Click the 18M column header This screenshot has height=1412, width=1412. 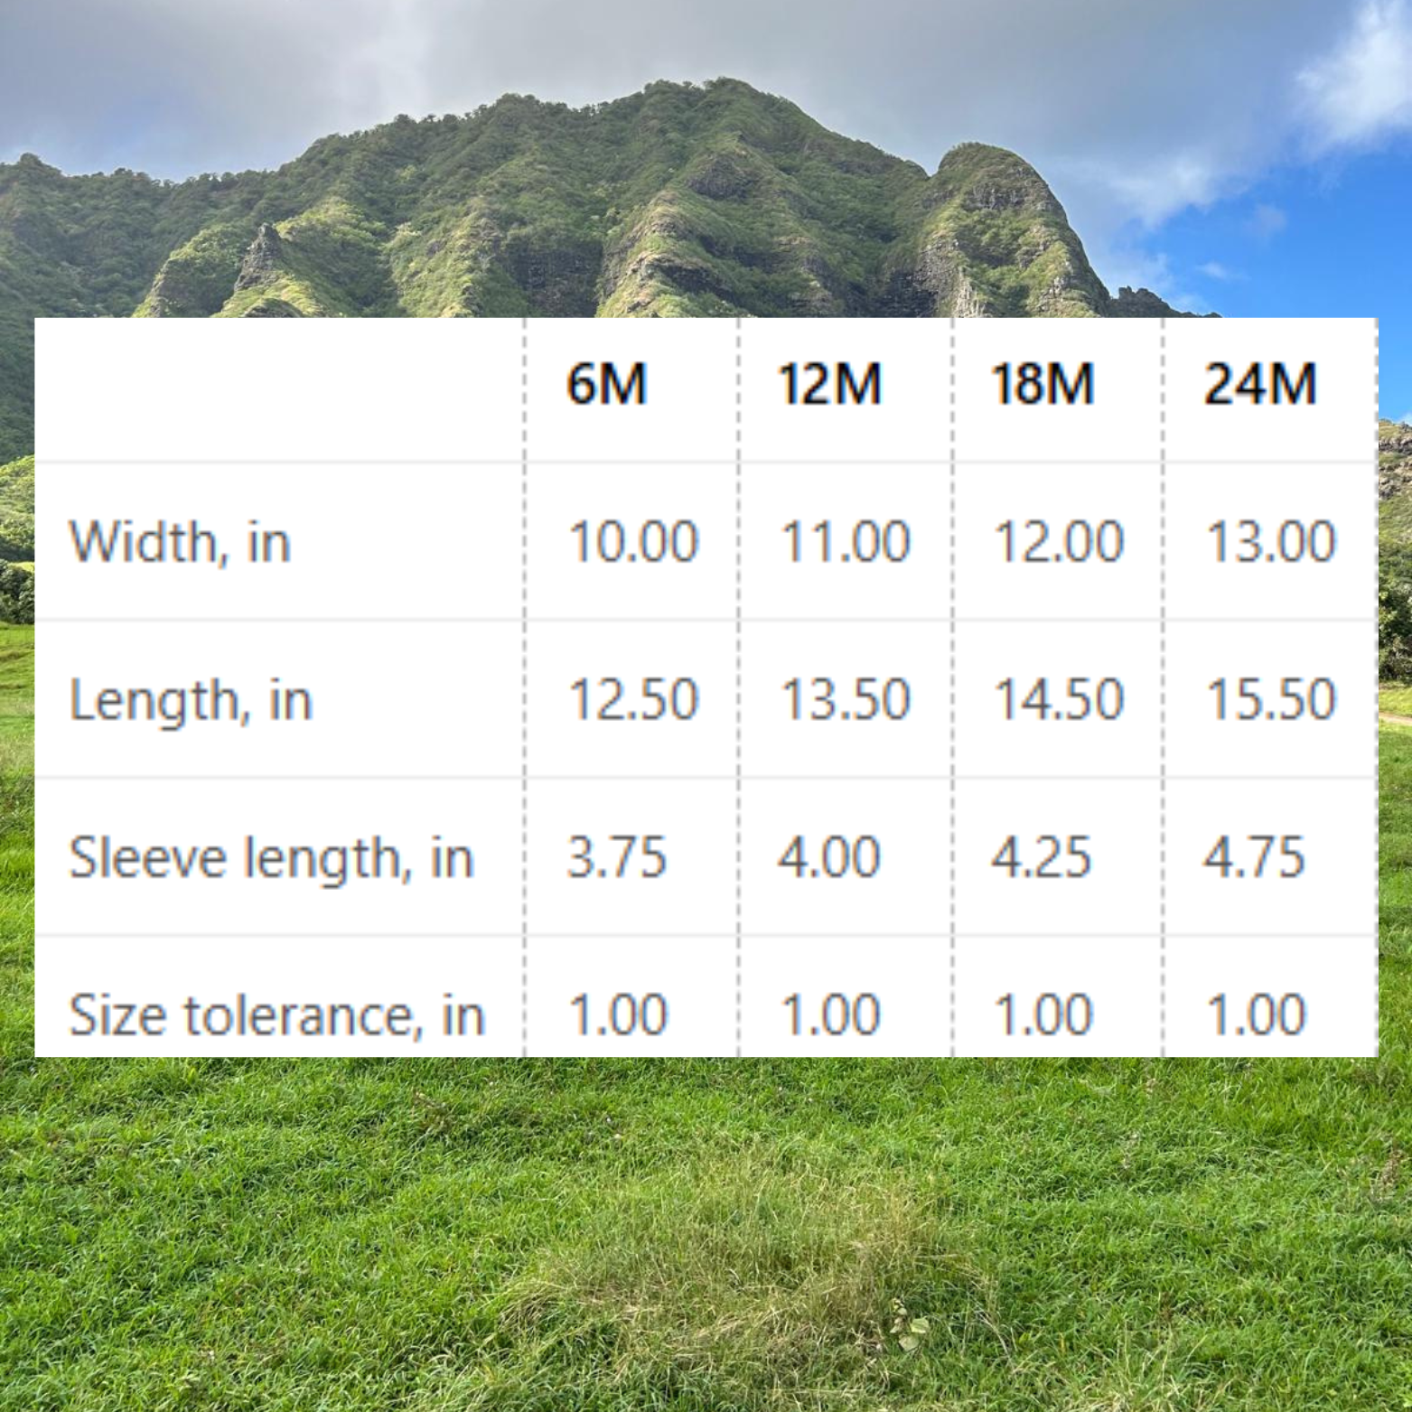[1042, 384]
